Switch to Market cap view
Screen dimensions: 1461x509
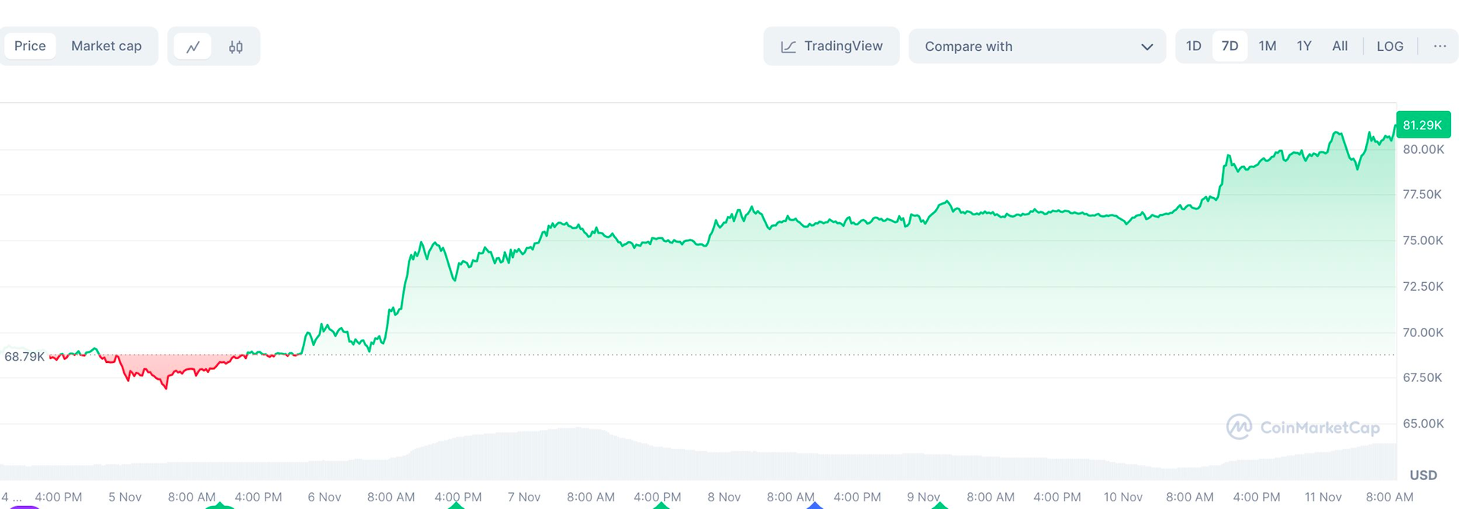[x=107, y=46]
